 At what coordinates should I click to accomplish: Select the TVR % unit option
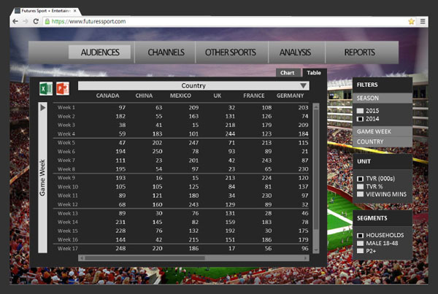360,187
